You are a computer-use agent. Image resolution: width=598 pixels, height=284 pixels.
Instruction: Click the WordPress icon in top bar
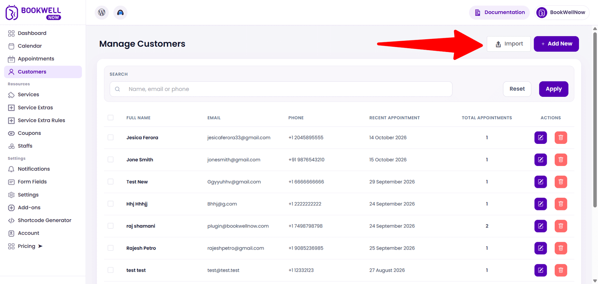click(102, 12)
